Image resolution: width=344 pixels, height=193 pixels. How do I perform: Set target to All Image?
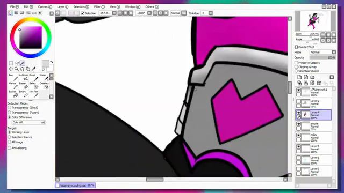coord(9,142)
